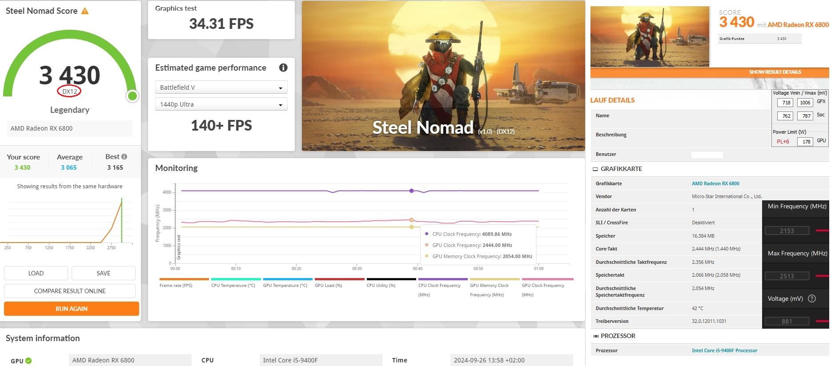Adjust the Max Frequency red slider
This screenshot has width=835, height=366.
822,276
